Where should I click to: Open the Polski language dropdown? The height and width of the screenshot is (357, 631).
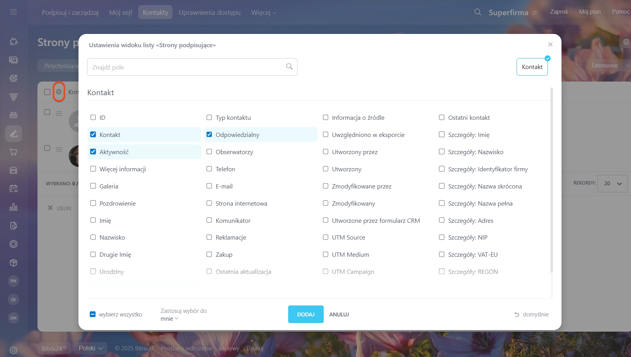[91, 348]
